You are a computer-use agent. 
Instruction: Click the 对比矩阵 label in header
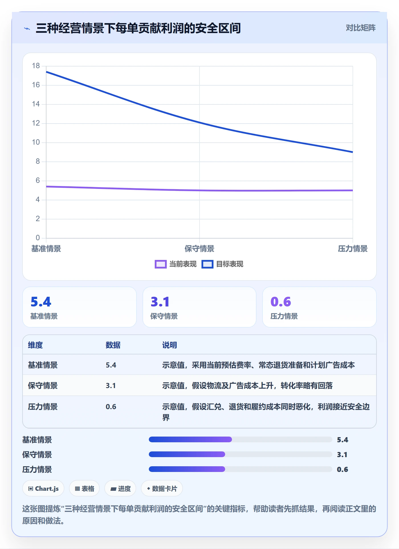pos(361,28)
